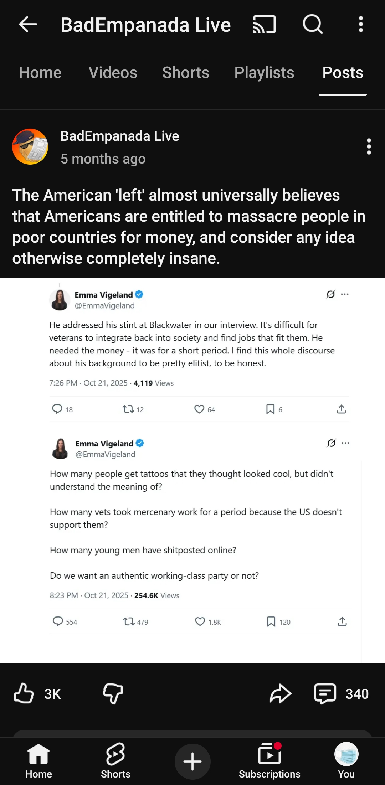Tap the BadEmpanada Live profile avatar

(30, 146)
